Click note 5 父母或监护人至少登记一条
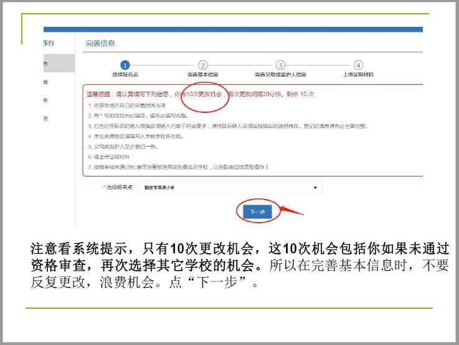Viewport: 459px width, 345px height. tap(123, 147)
